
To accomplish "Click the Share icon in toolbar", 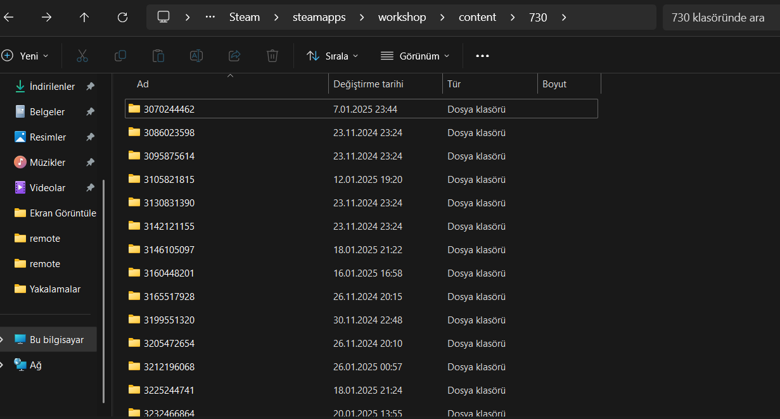I will 234,56.
